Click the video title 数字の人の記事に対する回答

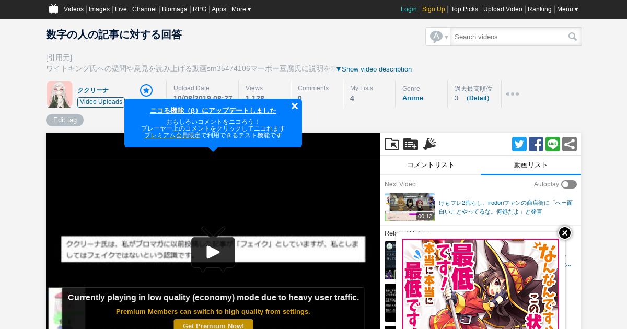114,35
